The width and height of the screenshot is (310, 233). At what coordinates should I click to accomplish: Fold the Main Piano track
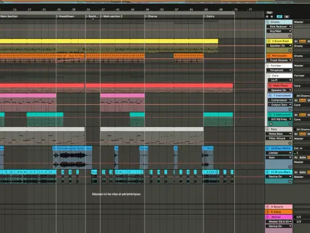pyautogui.click(x=270, y=86)
